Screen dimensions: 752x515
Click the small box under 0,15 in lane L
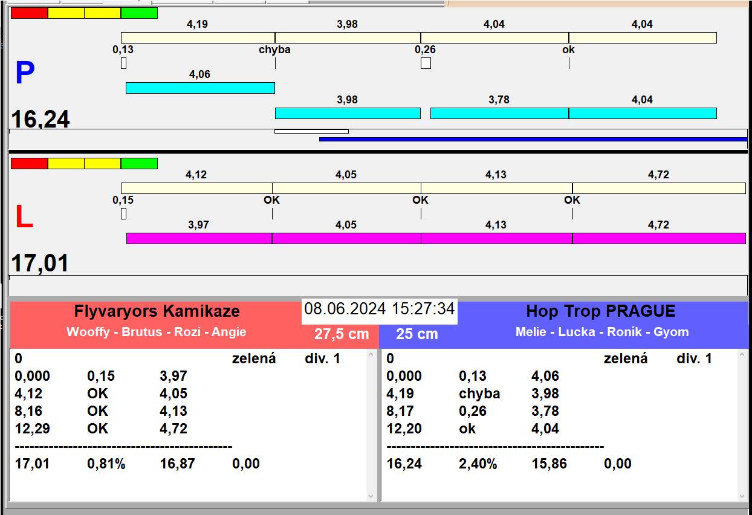pyautogui.click(x=123, y=213)
